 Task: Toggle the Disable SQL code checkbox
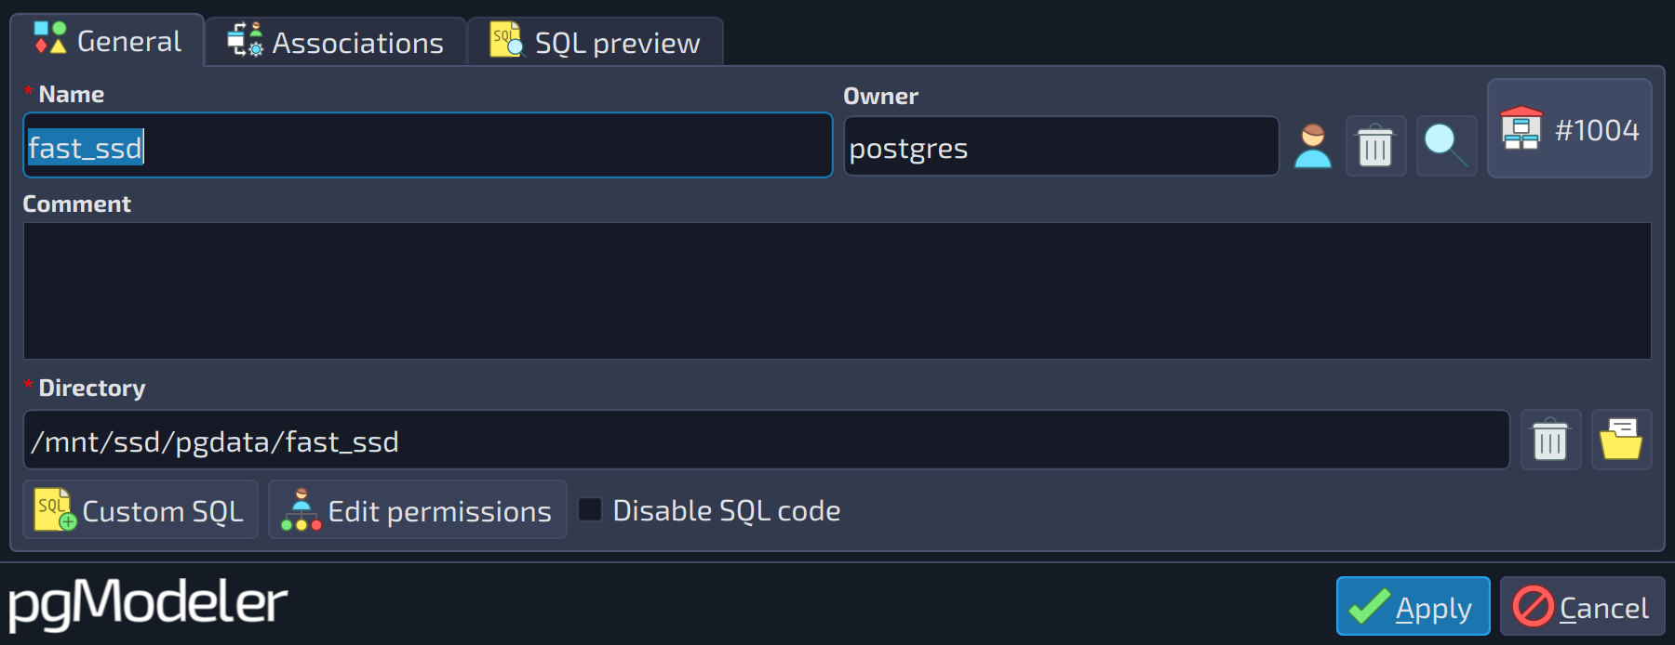coord(710,510)
